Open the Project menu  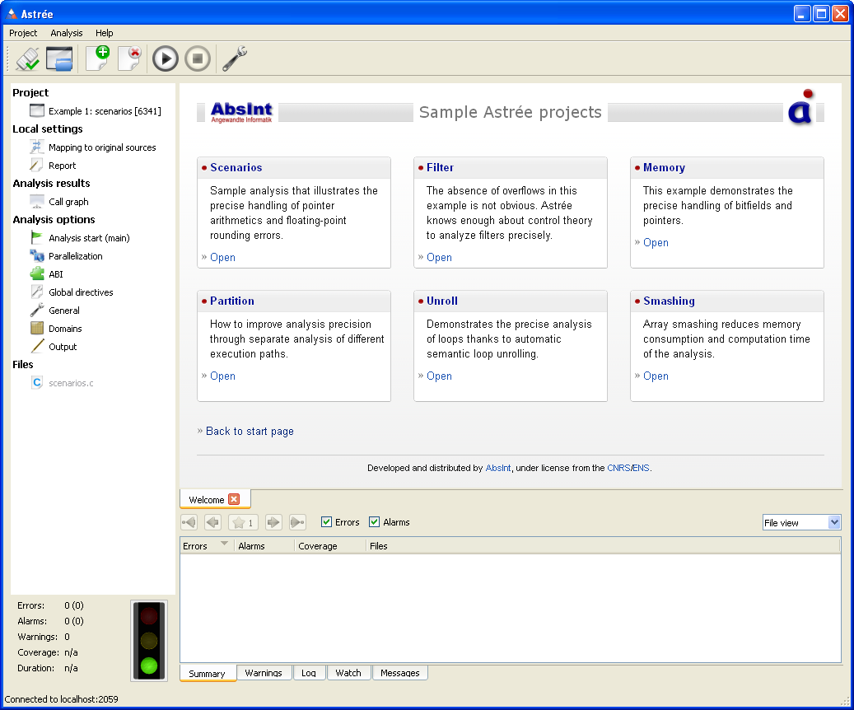click(23, 33)
